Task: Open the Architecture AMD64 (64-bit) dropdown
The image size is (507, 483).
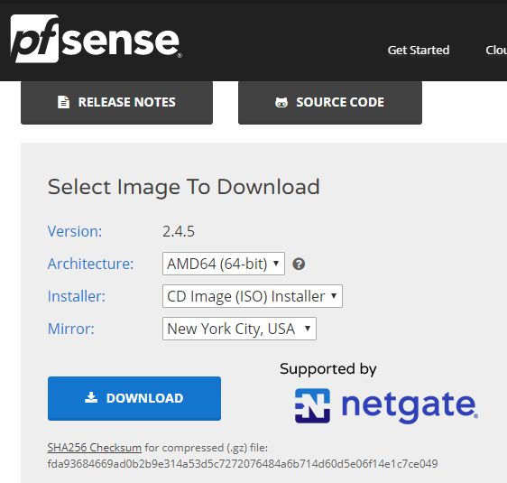Action: [x=224, y=264]
